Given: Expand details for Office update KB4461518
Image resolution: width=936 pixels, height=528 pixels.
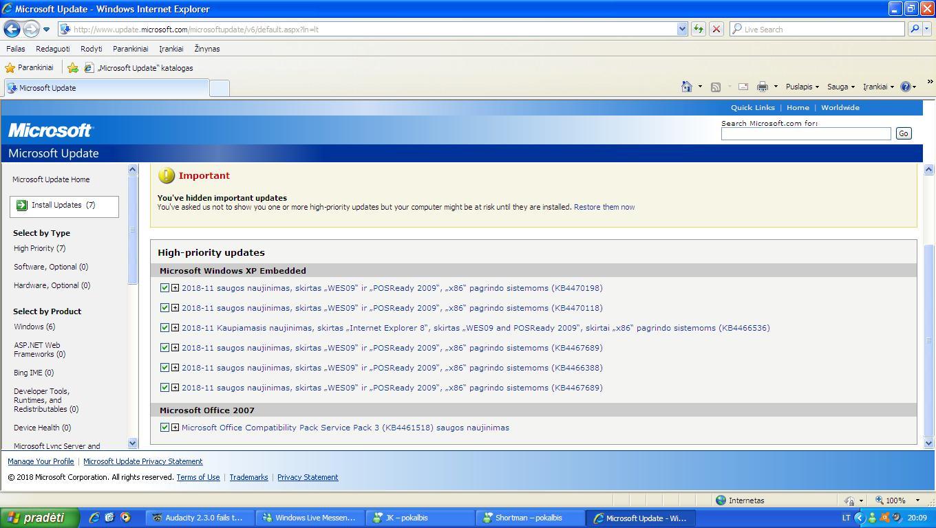Looking at the screenshot, I should pyautogui.click(x=175, y=428).
